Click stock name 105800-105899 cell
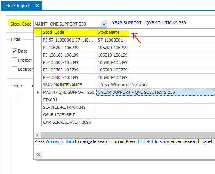 [x=156, y=62]
